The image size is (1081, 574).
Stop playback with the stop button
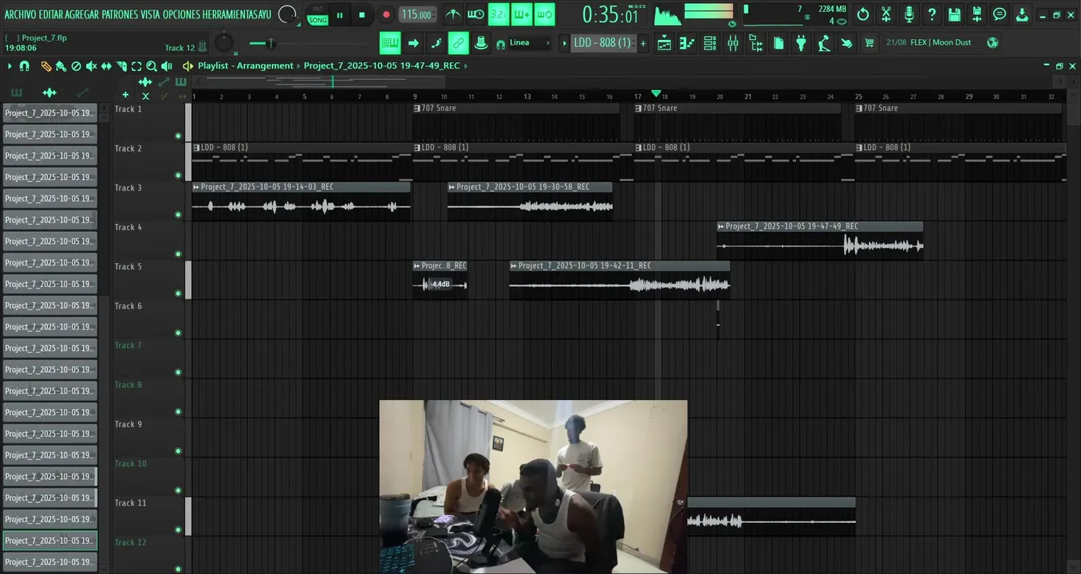point(362,14)
